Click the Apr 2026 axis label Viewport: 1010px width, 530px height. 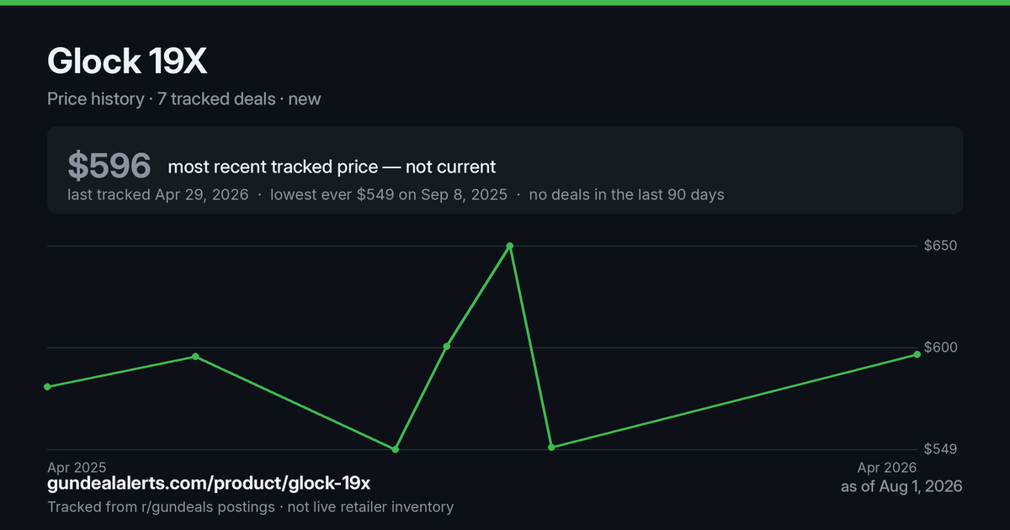(x=886, y=467)
